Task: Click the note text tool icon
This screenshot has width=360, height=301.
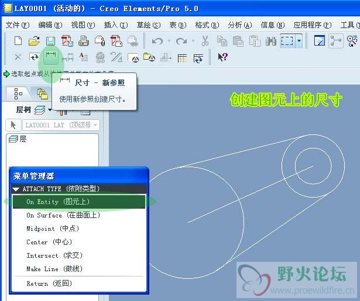Action: 84,57
